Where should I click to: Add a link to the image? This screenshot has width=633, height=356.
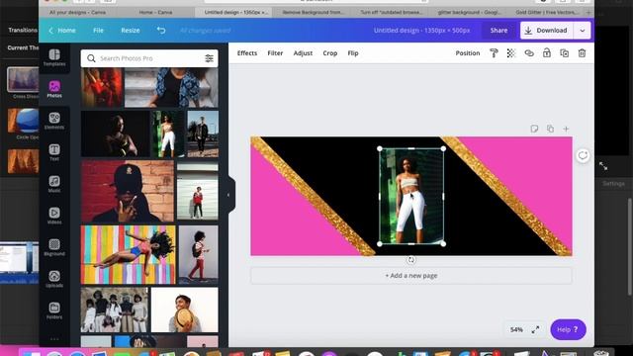pyautogui.click(x=529, y=53)
